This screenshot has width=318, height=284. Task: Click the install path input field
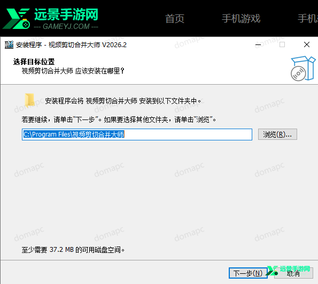pos(137,134)
